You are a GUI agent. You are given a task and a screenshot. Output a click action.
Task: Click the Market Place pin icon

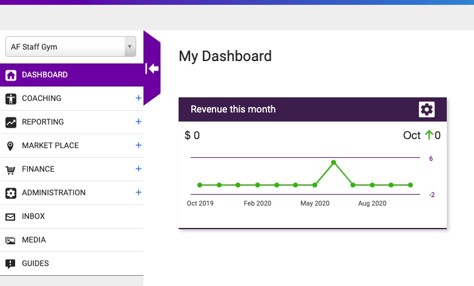coord(10,146)
